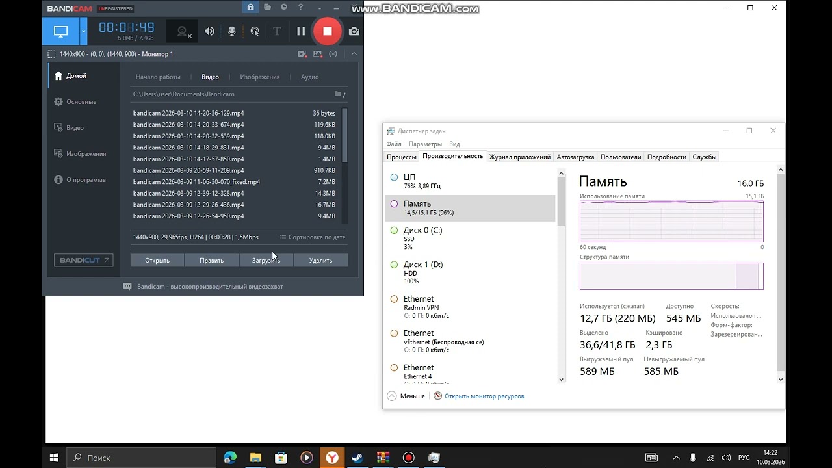Open output folder icon in Bandicam title bar
Viewport: 832px width, 468px height.
click(267, 7)
